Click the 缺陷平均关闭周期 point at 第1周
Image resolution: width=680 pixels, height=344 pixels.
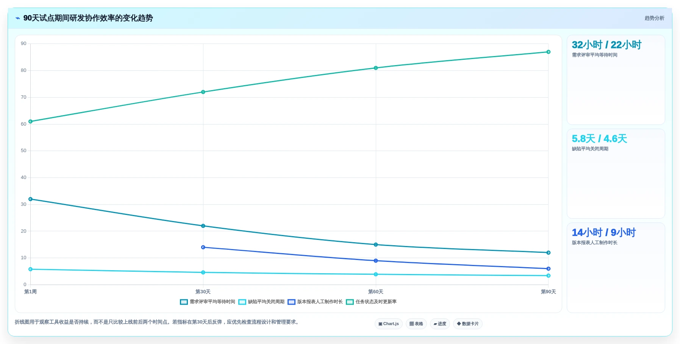click(x=31, y=269)
